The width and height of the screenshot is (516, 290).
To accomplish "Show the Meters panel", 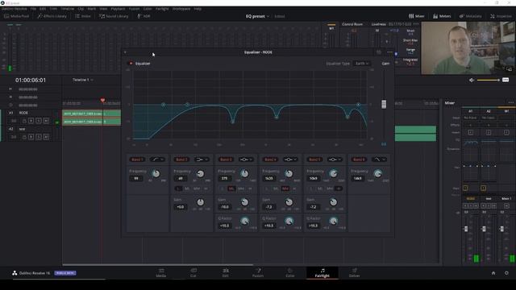I will tap(442, 16).
